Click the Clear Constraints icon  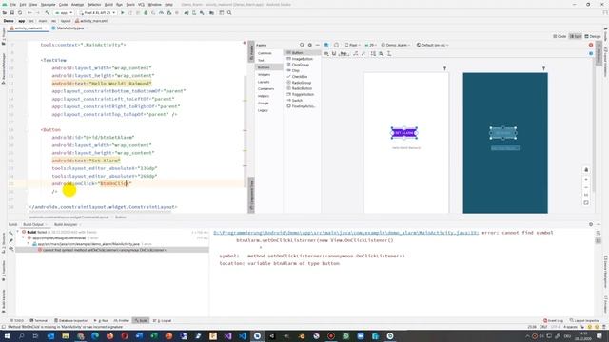tap(355, 54)
